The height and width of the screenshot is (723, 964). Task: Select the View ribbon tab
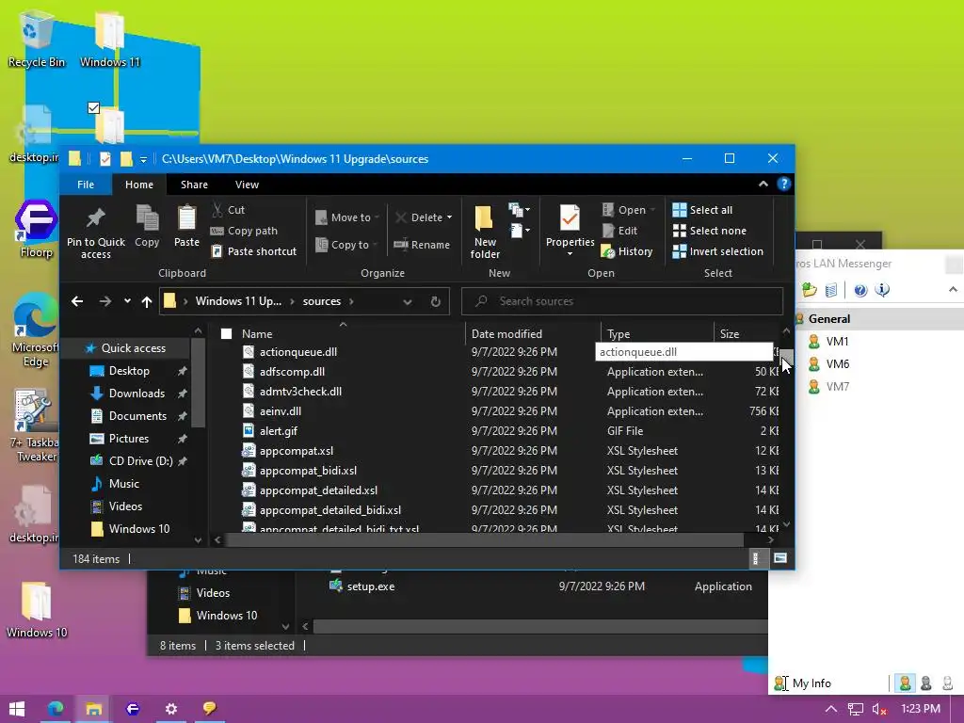click(248, 185)
